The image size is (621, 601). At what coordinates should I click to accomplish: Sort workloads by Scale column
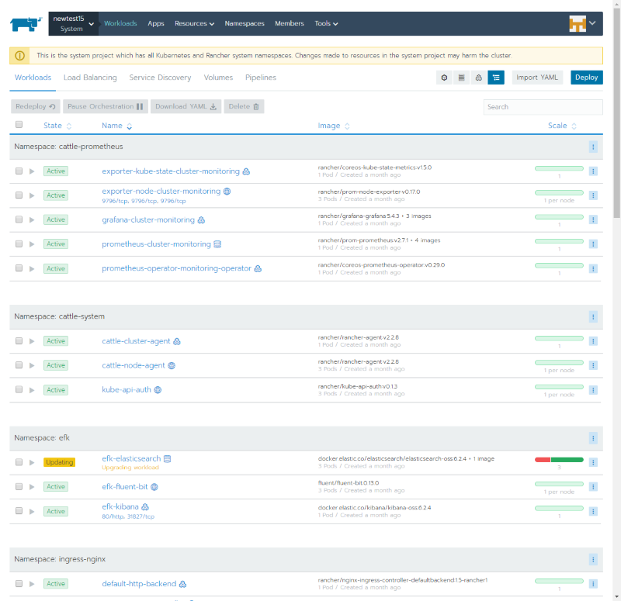pyautogui.click(x=562, y=126)
